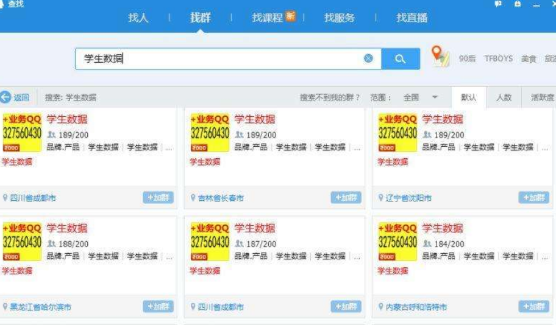The height and width of the screenshot is (325, 556).
Task: Expand the ... more tags in 沈阳市 card
Action: pos(544,149)
